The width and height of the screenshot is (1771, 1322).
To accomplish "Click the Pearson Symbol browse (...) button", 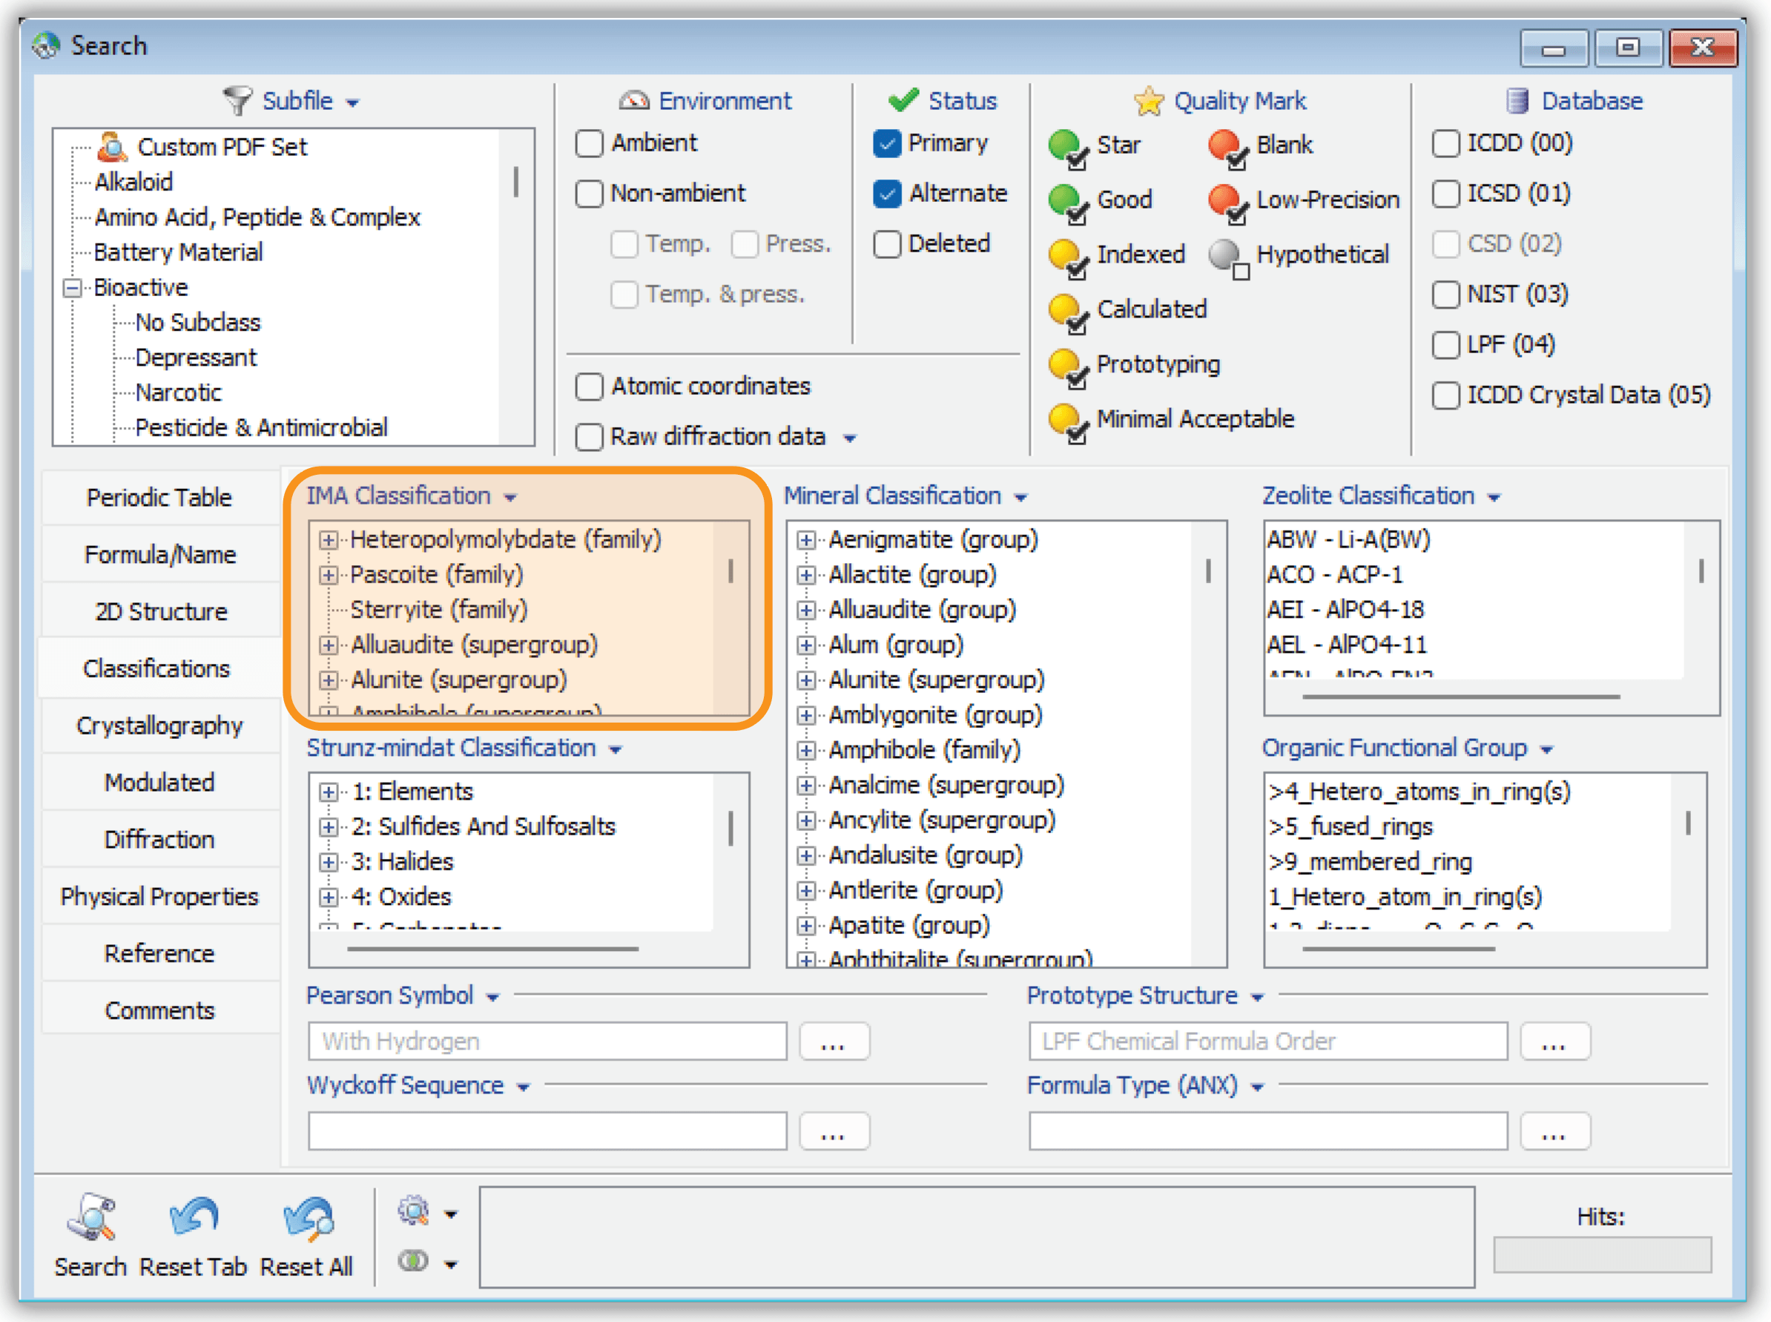I will [x=833, y=1041].
